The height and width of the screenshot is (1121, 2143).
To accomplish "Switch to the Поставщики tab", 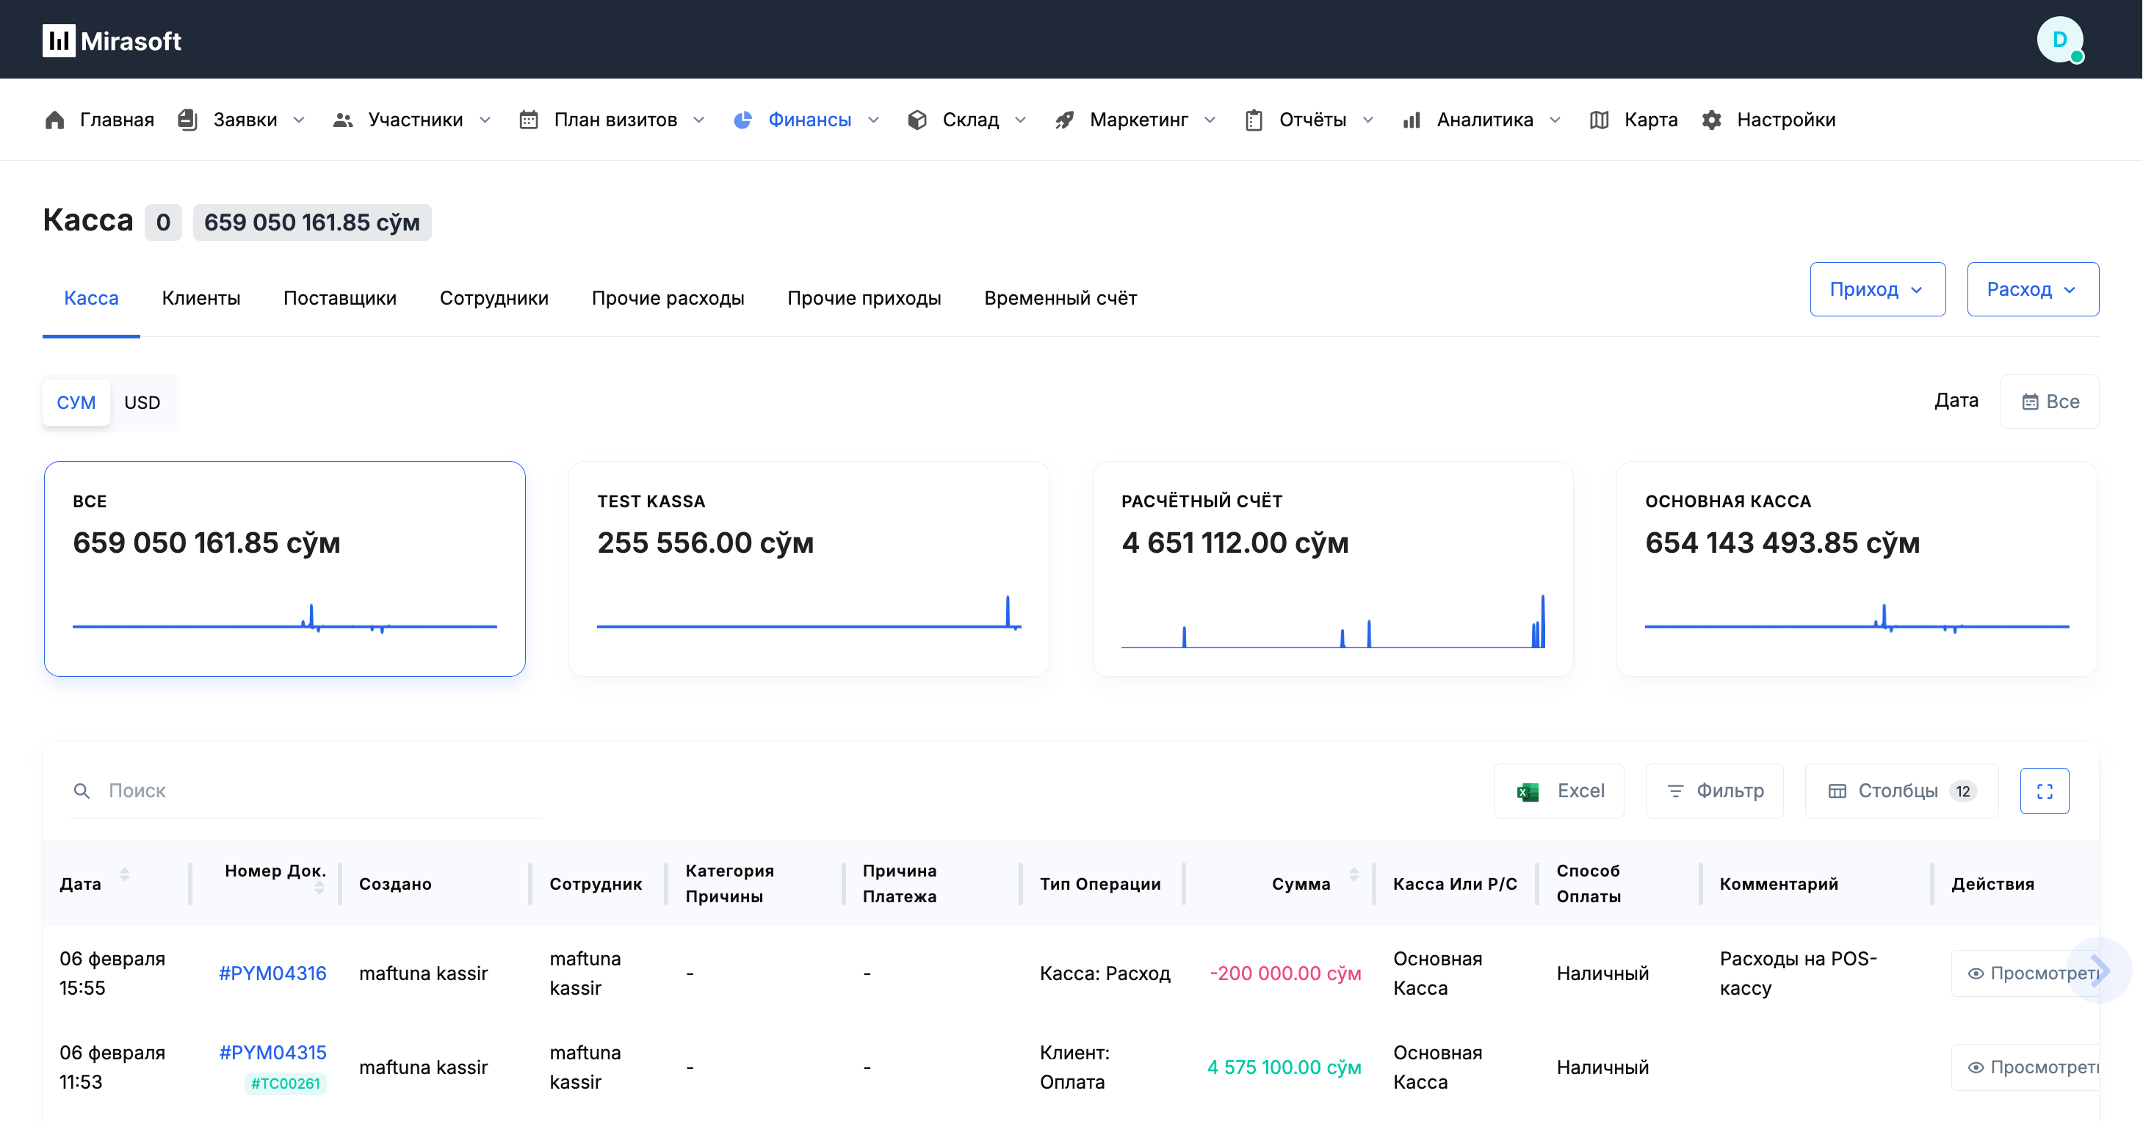I will [339, 298].
